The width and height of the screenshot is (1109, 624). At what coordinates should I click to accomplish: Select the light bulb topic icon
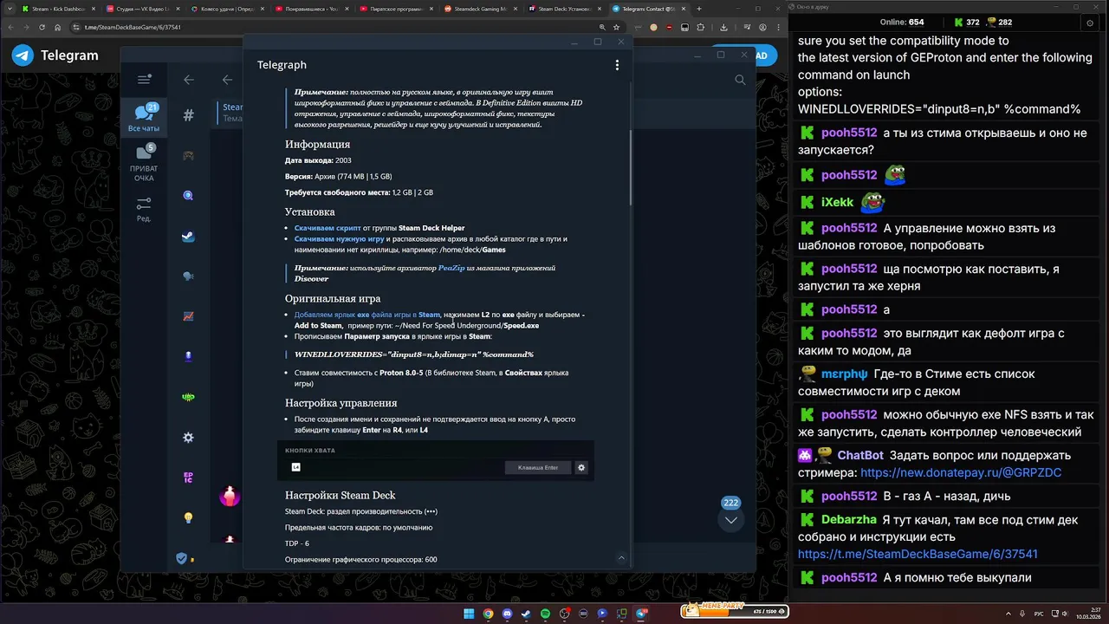pos(188,517)
